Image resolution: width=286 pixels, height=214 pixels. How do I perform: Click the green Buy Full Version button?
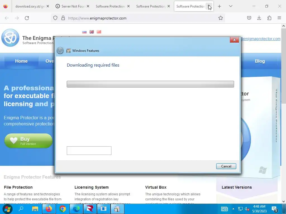[x=28, y=141]
